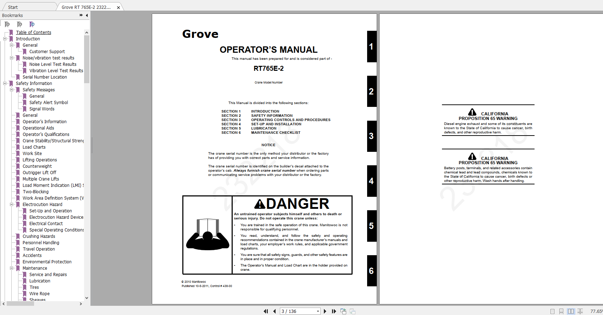Image resolution: width=603 pixels, height=315 pixels.
Task: Open the Load Charts bookmark
Action: coord(34,147)
